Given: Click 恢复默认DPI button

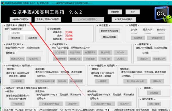Looking at the screenshot, I should (x=159, y=59).
